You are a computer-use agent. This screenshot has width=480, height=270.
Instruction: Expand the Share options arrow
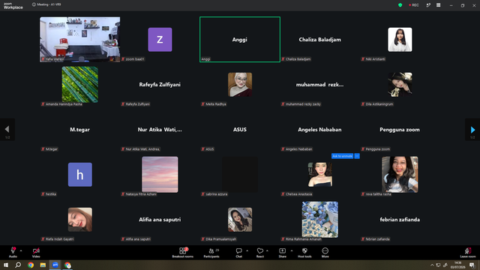(x=292, y=250)
